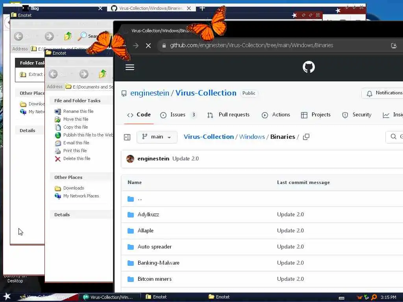403x302 pixels.
Task: Click the padlock site info icon
Action: (164, 46)
